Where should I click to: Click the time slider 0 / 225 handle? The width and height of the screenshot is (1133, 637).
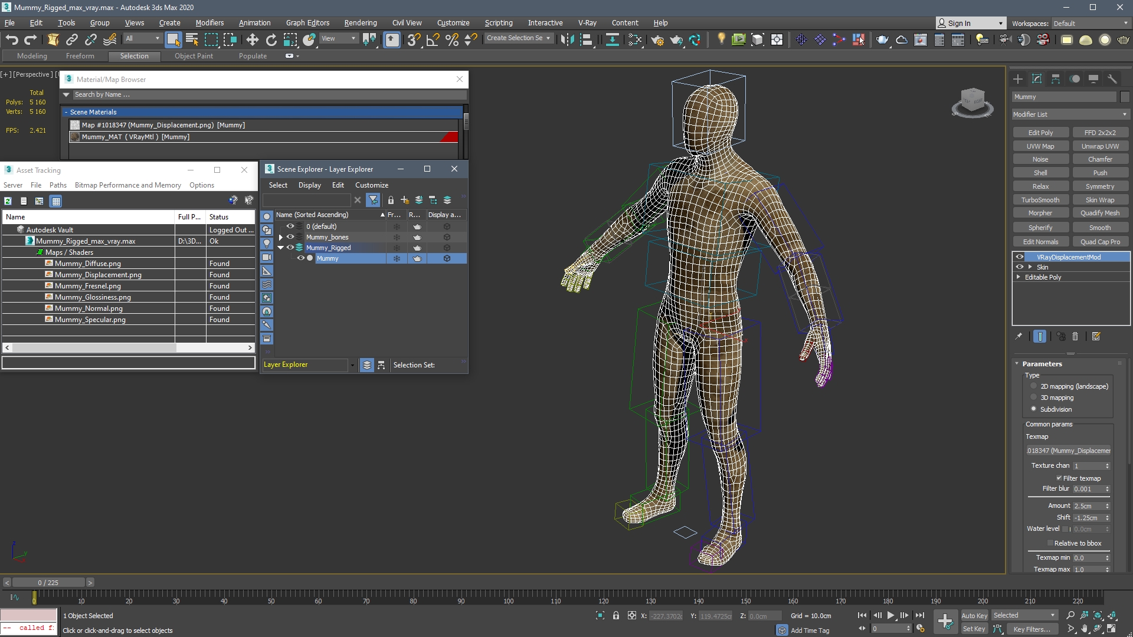(48, 583)
